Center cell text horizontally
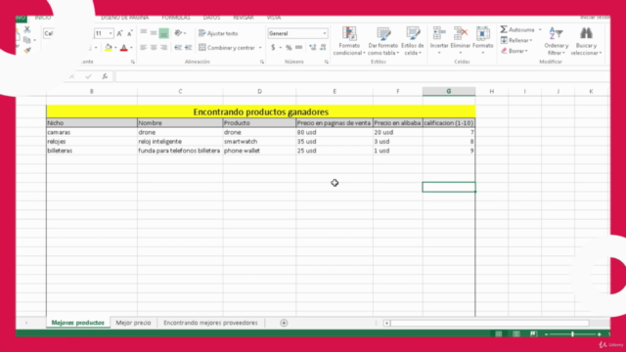 tap(154, 48)
